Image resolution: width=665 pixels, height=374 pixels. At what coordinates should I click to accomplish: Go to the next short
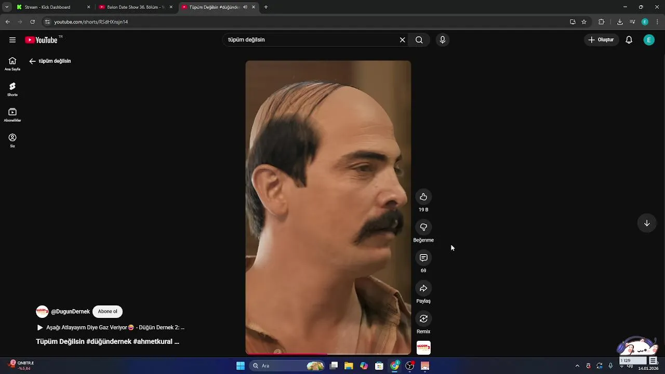coord(647,223)
